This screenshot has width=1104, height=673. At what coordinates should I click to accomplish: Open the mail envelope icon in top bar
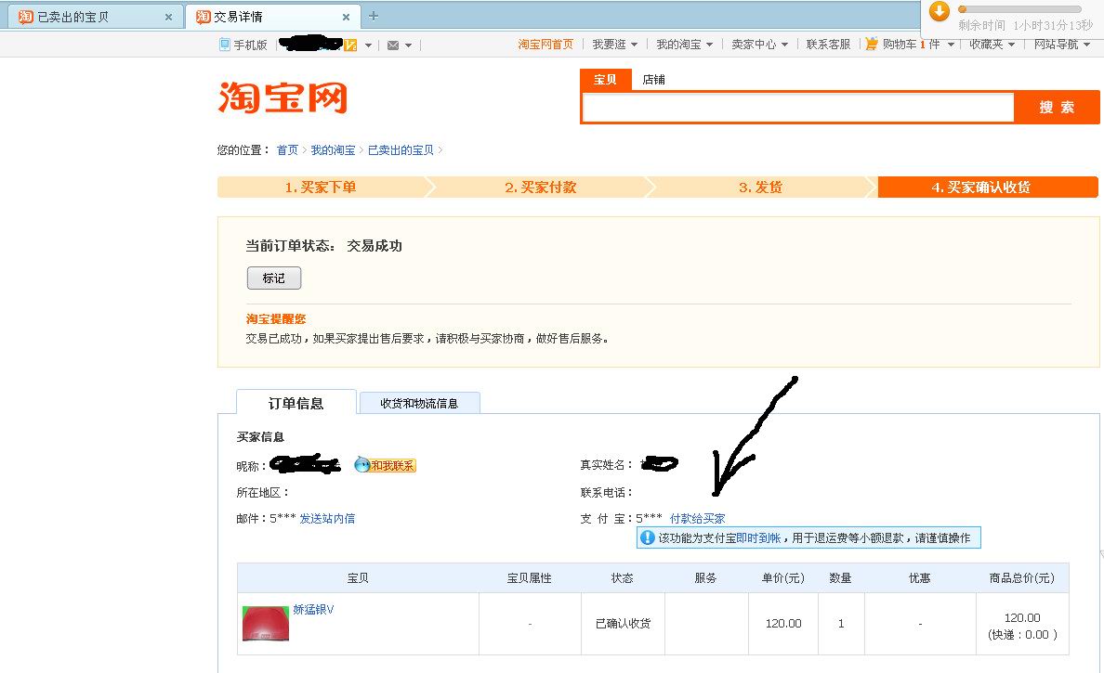click(393, 45)
